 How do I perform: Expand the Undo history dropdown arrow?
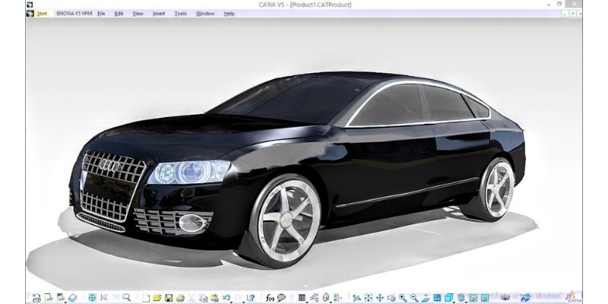[231, 302]
